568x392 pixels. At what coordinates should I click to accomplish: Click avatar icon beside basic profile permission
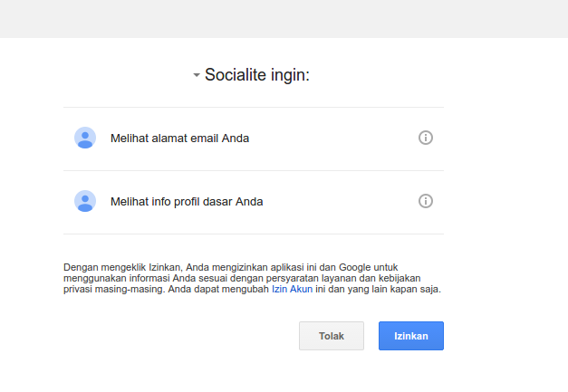(x=85, y=201)
